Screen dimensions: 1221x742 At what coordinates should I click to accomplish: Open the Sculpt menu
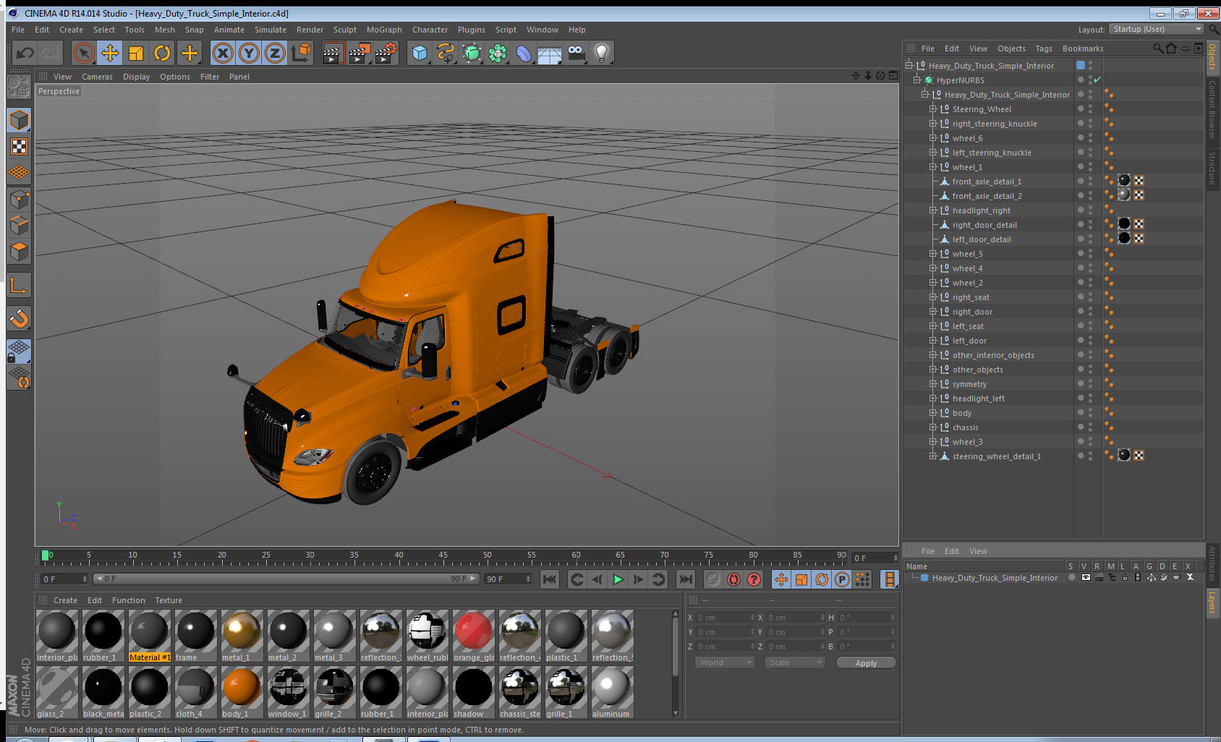click(x=345, y=30)
